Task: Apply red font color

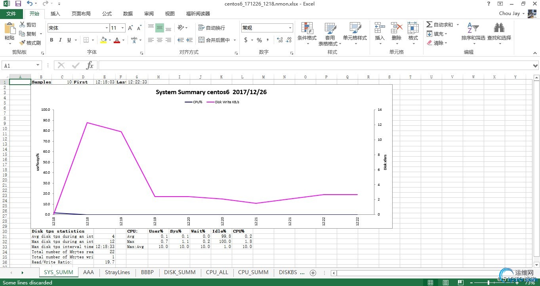Action: point(117,40)
